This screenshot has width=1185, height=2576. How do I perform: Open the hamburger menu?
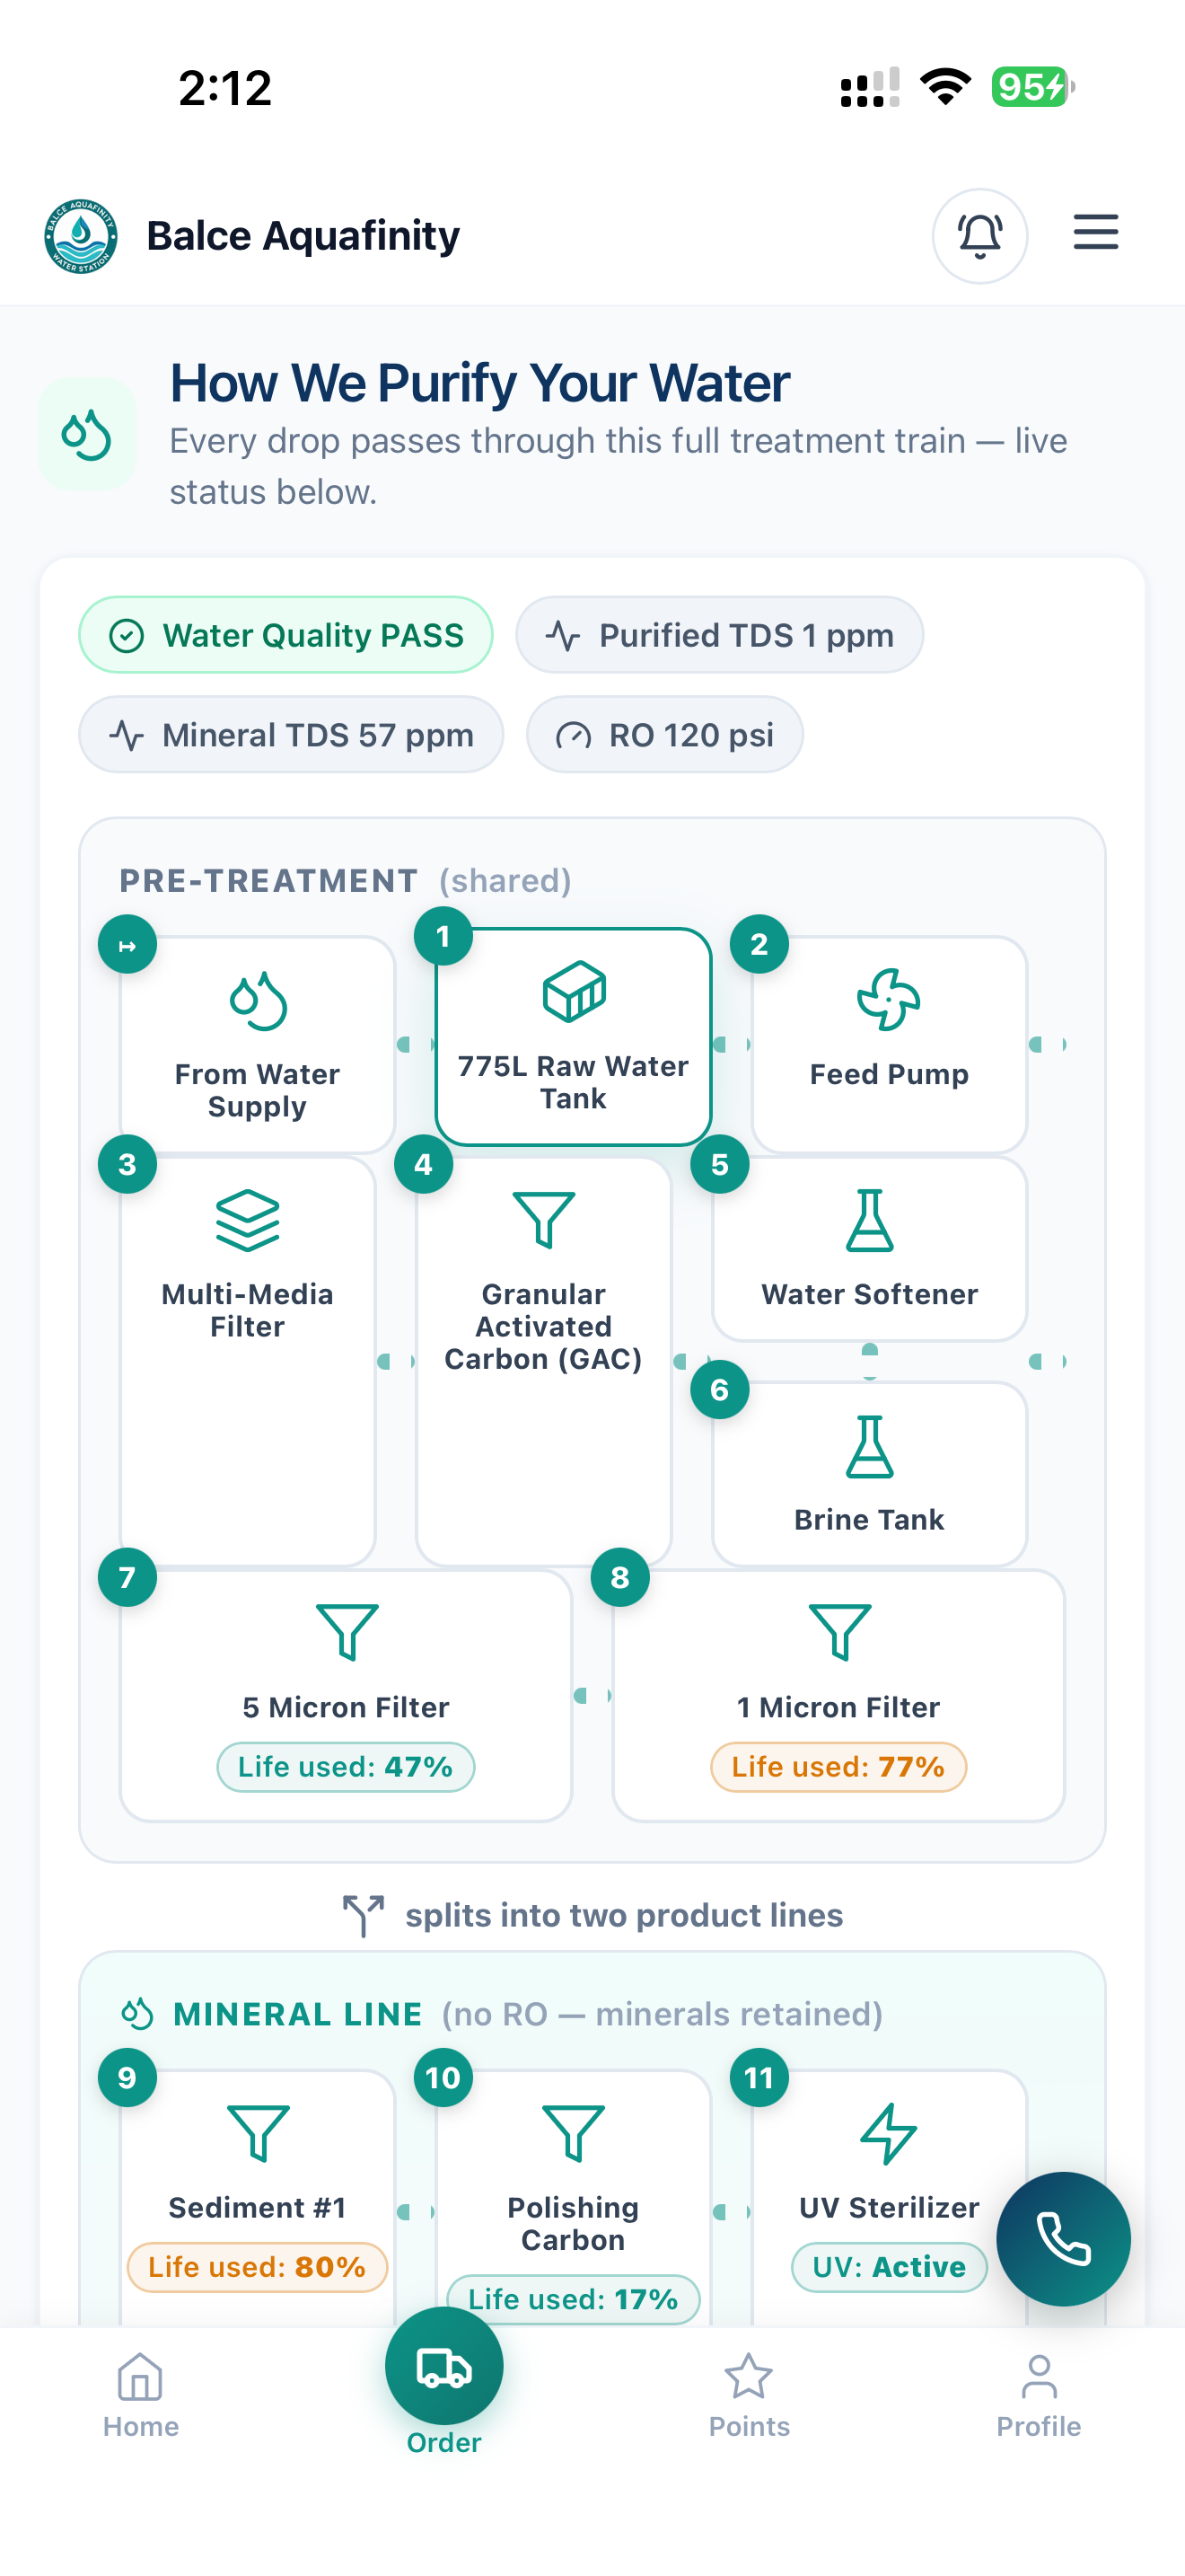click(x=1095, y=232)
